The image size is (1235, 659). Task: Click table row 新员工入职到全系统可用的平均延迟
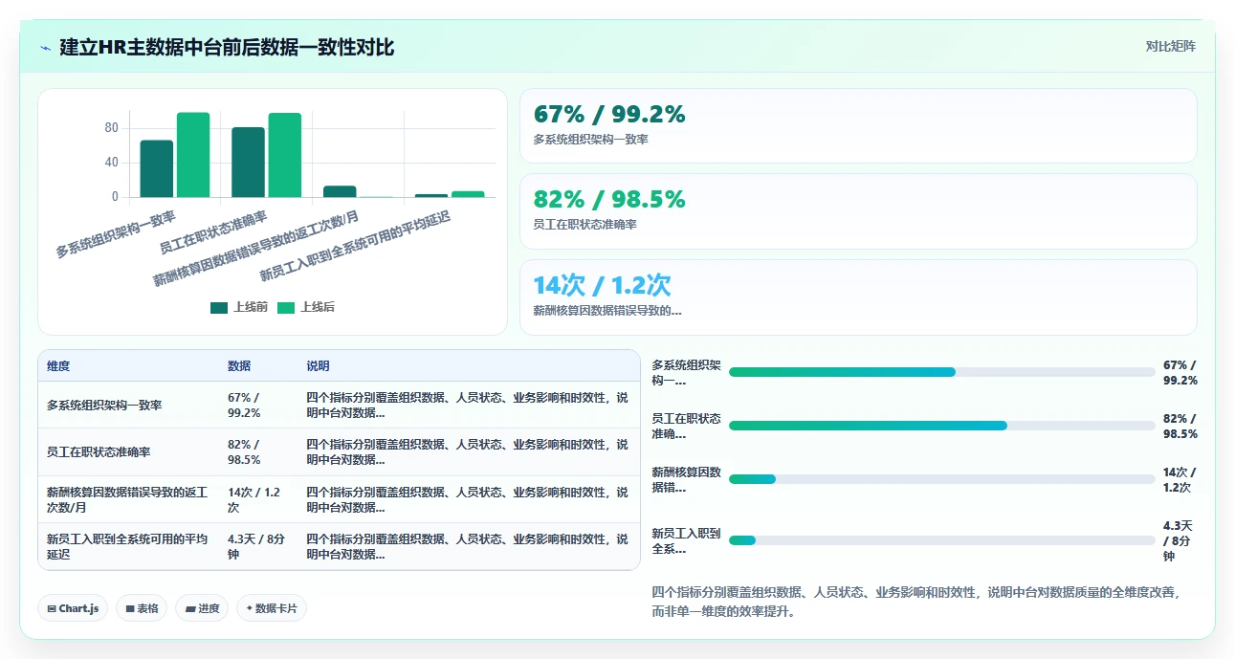click(x=339, y=546)
